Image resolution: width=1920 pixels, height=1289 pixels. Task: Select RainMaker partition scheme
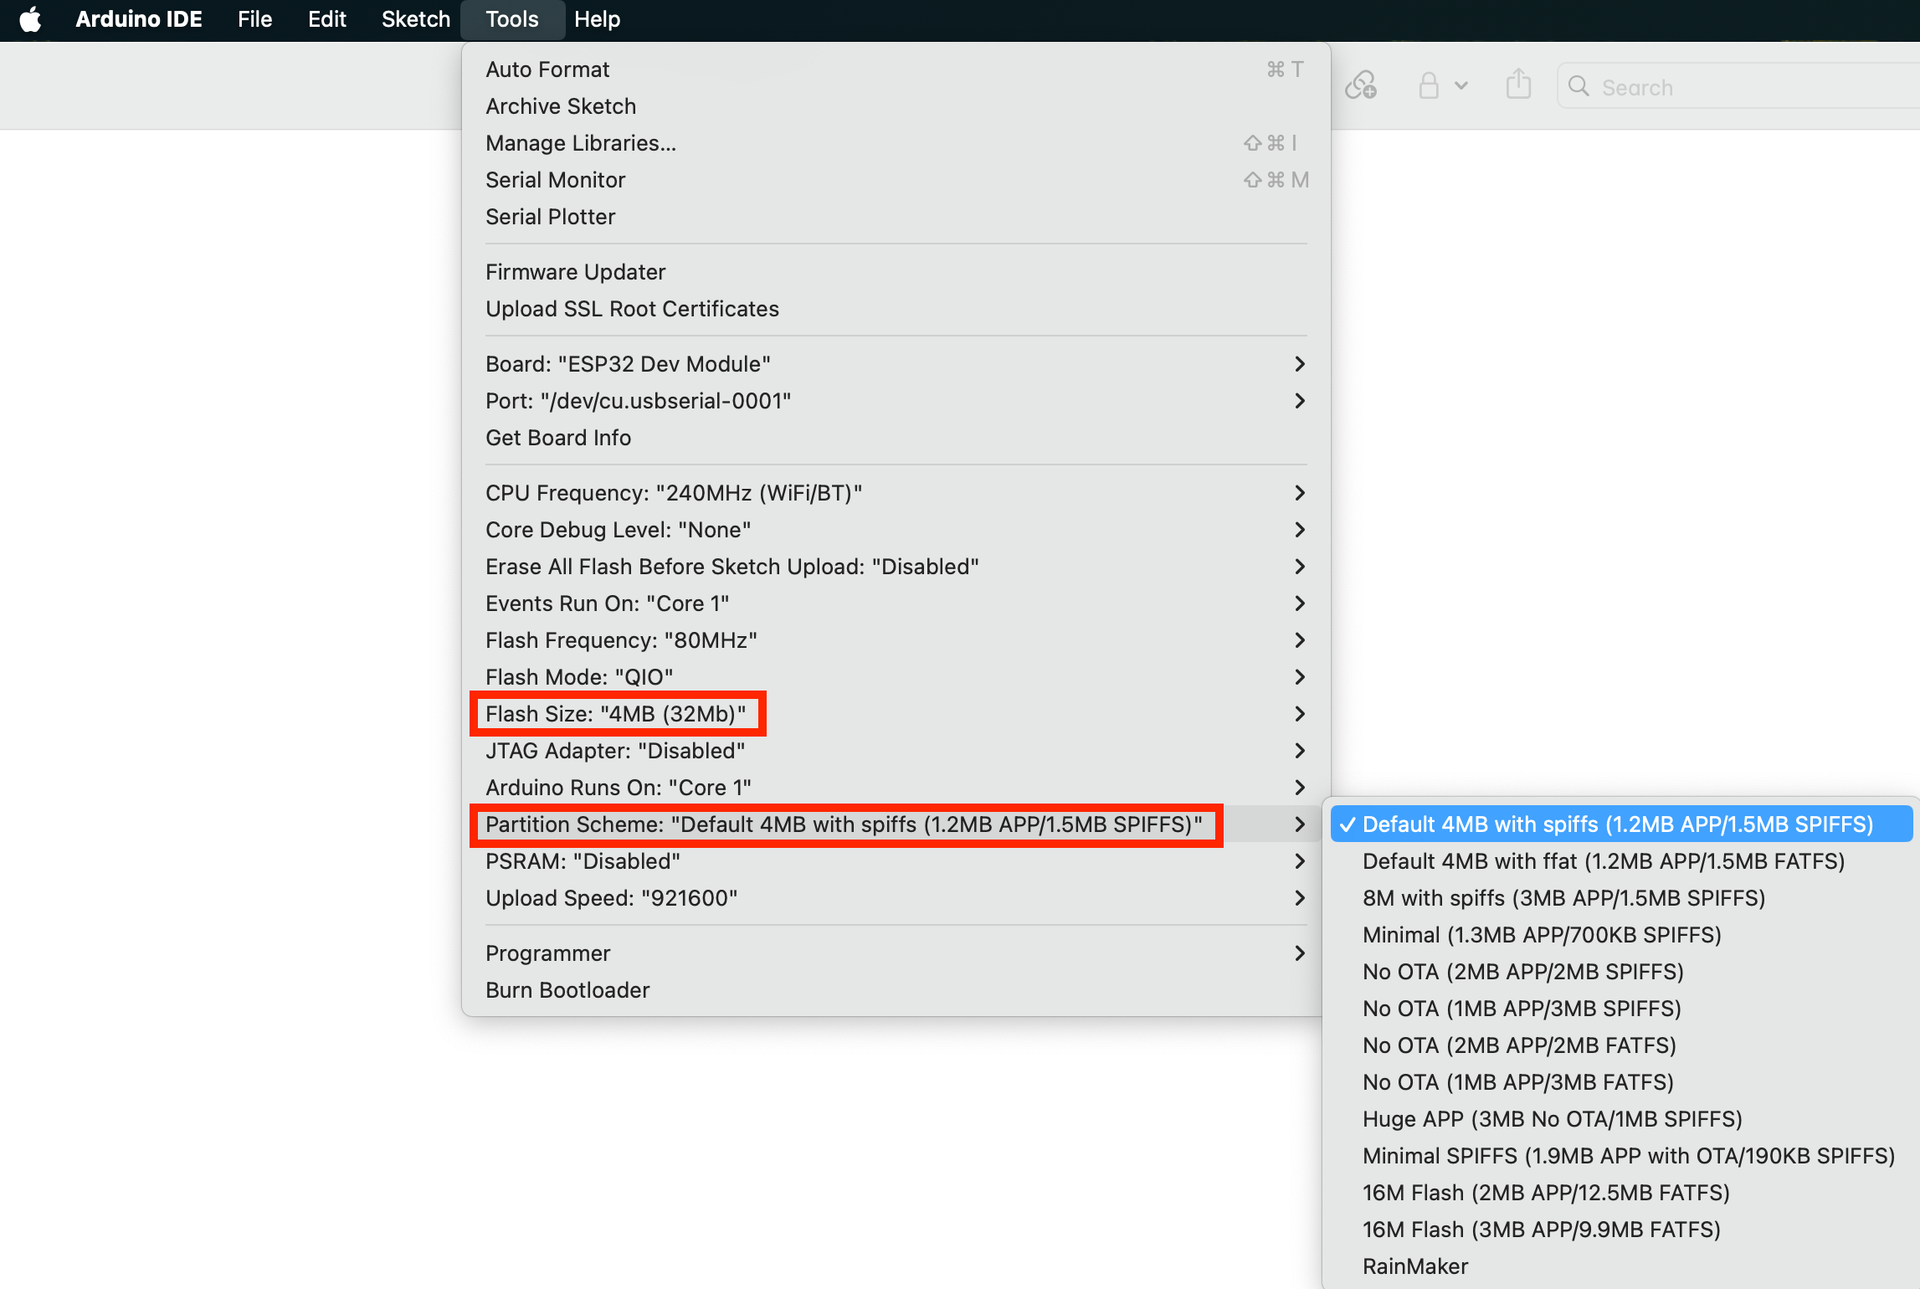click(1414, 1266)
